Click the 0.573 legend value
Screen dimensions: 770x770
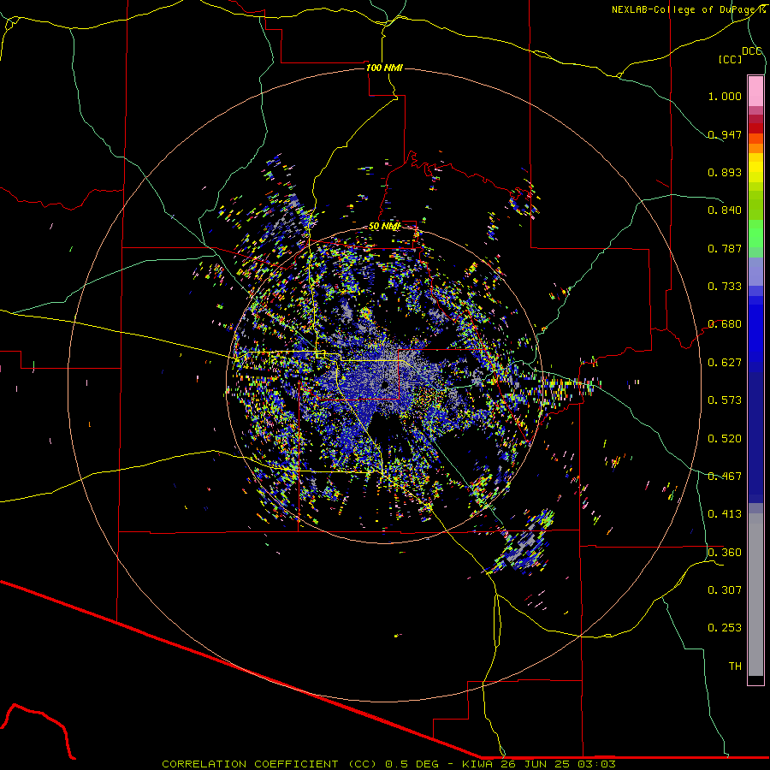[x=725, y=400]
